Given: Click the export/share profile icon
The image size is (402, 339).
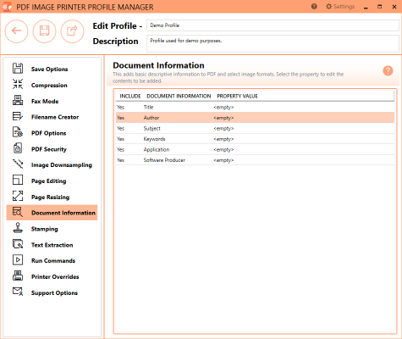Looking at the screenshot, I should tap(72, 31).
